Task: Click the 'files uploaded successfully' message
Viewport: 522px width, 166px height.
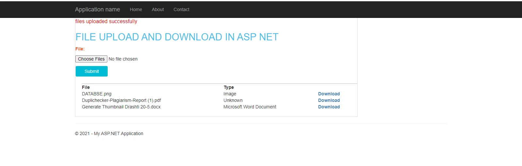Action: point(106,21)
